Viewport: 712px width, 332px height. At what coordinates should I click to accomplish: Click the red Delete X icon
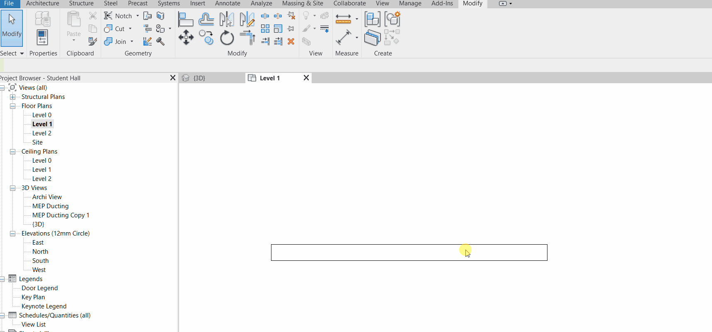291,41
